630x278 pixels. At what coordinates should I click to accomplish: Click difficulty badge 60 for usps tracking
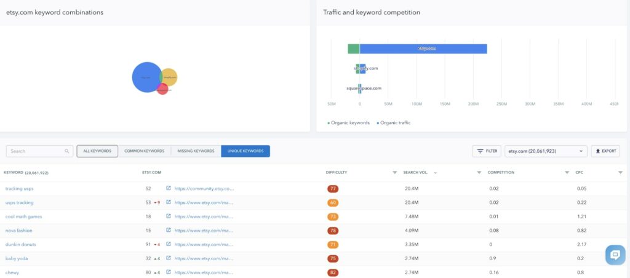(333, 202)
